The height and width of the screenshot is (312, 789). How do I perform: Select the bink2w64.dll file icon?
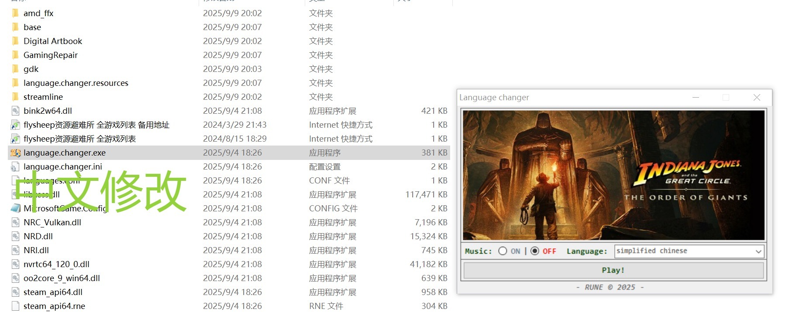pos(16,111)
